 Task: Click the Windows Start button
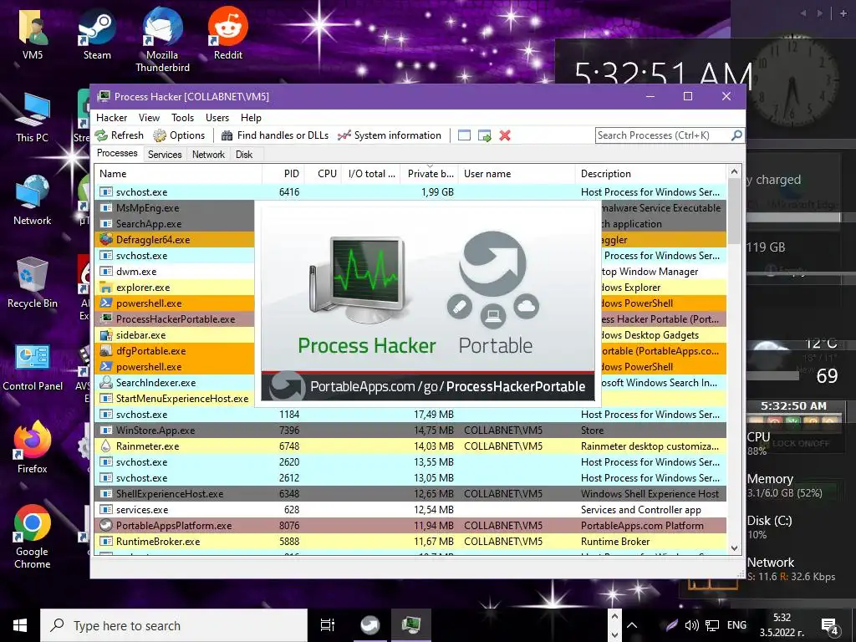[x=20, y=625]
